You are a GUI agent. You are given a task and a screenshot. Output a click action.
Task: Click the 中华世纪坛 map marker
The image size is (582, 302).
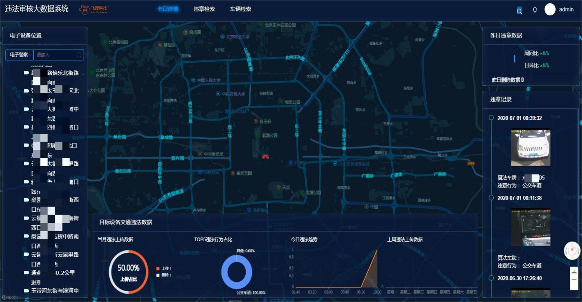(x=200, y=154)
